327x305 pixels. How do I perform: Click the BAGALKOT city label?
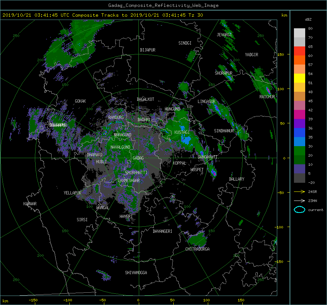(145, 99)
